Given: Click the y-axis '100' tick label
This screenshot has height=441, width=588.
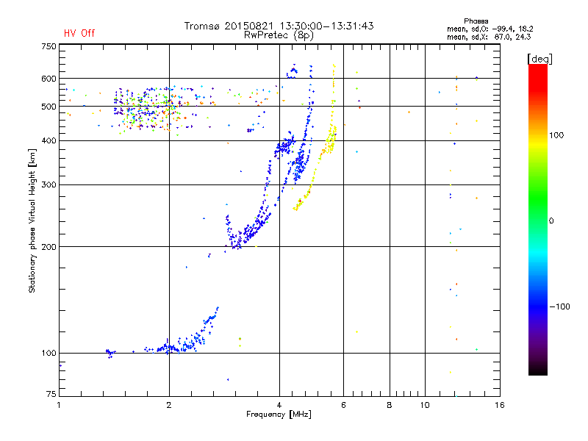Looking at the screenshot, I should click(x=49, y=353).
